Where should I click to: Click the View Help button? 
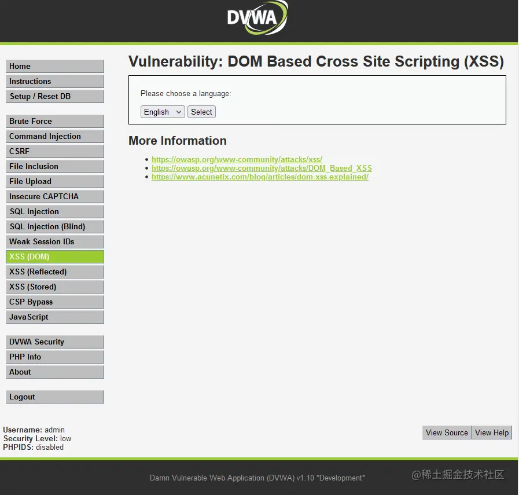coord(492,432)
